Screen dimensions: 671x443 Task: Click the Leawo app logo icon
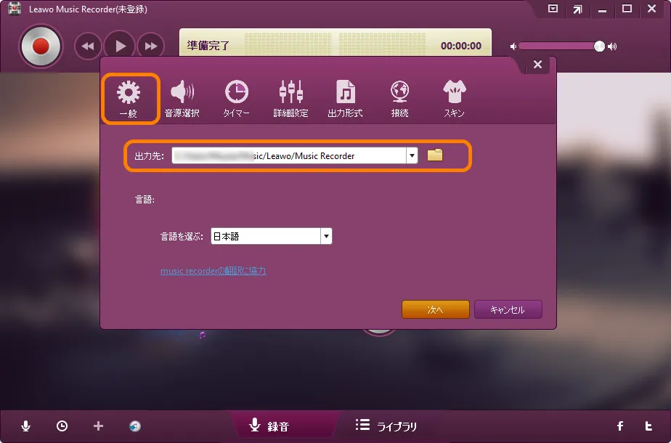click(x=15, y=9)
